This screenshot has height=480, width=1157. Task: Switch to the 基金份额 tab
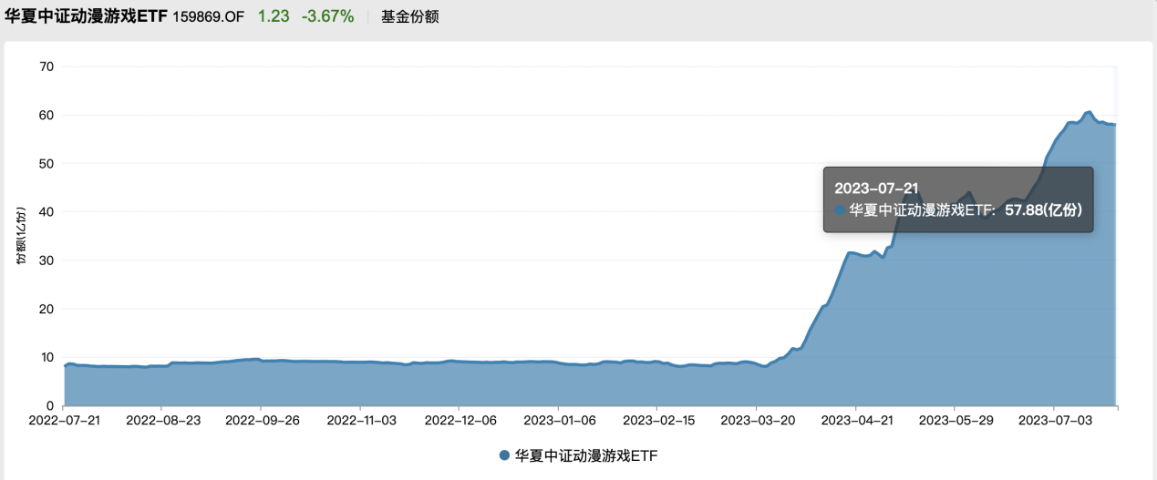pyautogui.click(x=409, y=16)
